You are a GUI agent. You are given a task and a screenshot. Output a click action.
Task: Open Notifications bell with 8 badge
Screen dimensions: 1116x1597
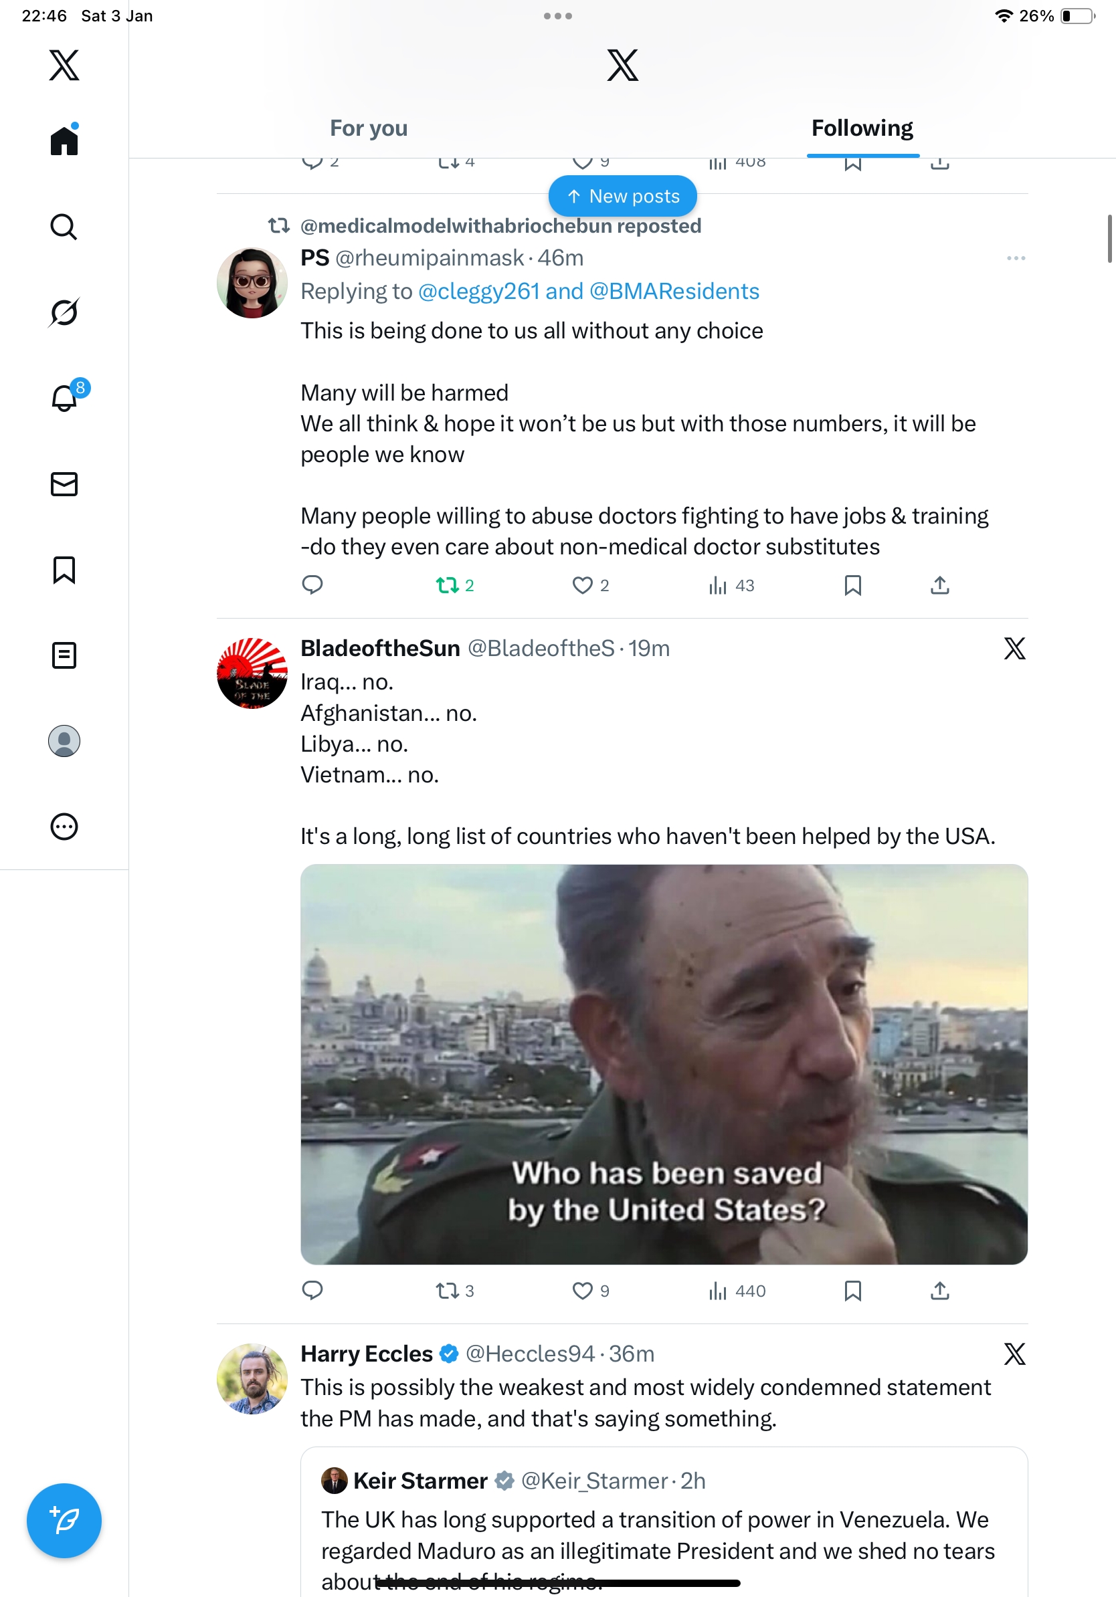pyautogui.click(x=65, y=398)
